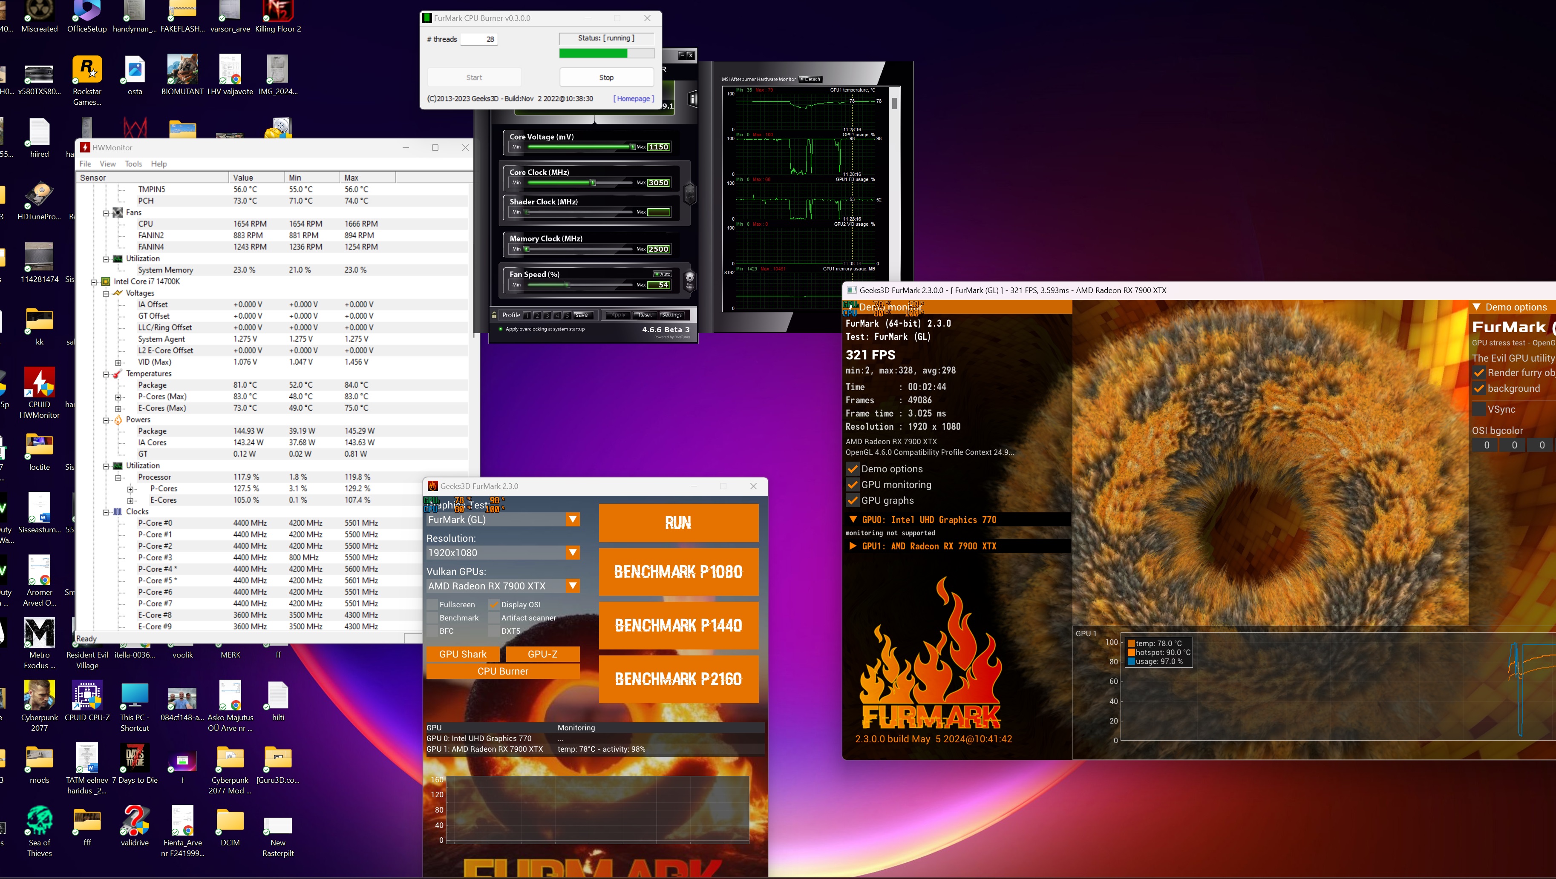Open the FurMark (GL) test dropdown
This screenshot has height=879, width=1556.
pos(503,520)
